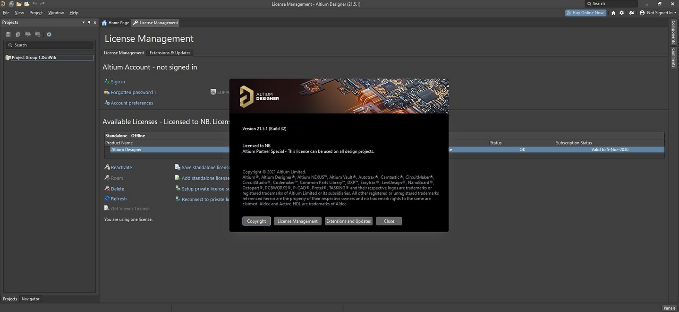The image size is (679, 312).
Task: Click the Redo arrow in the title bar
Action: (42, 4)
